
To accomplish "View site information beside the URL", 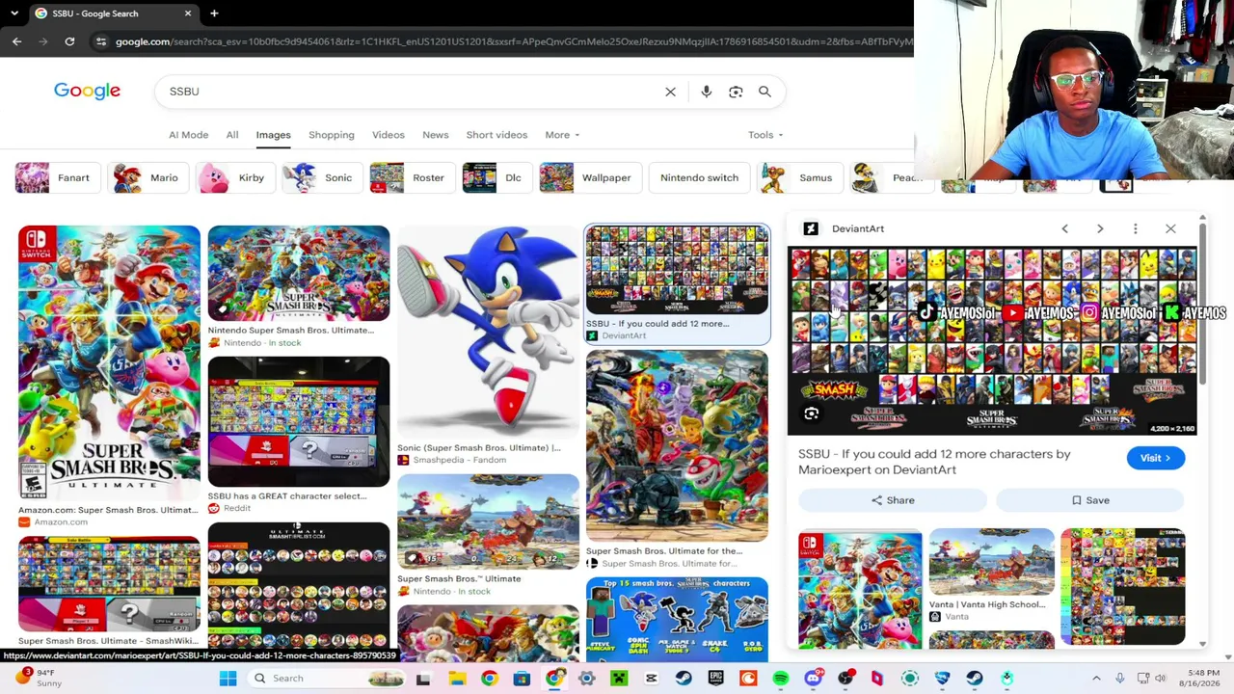I will [101, 41].
